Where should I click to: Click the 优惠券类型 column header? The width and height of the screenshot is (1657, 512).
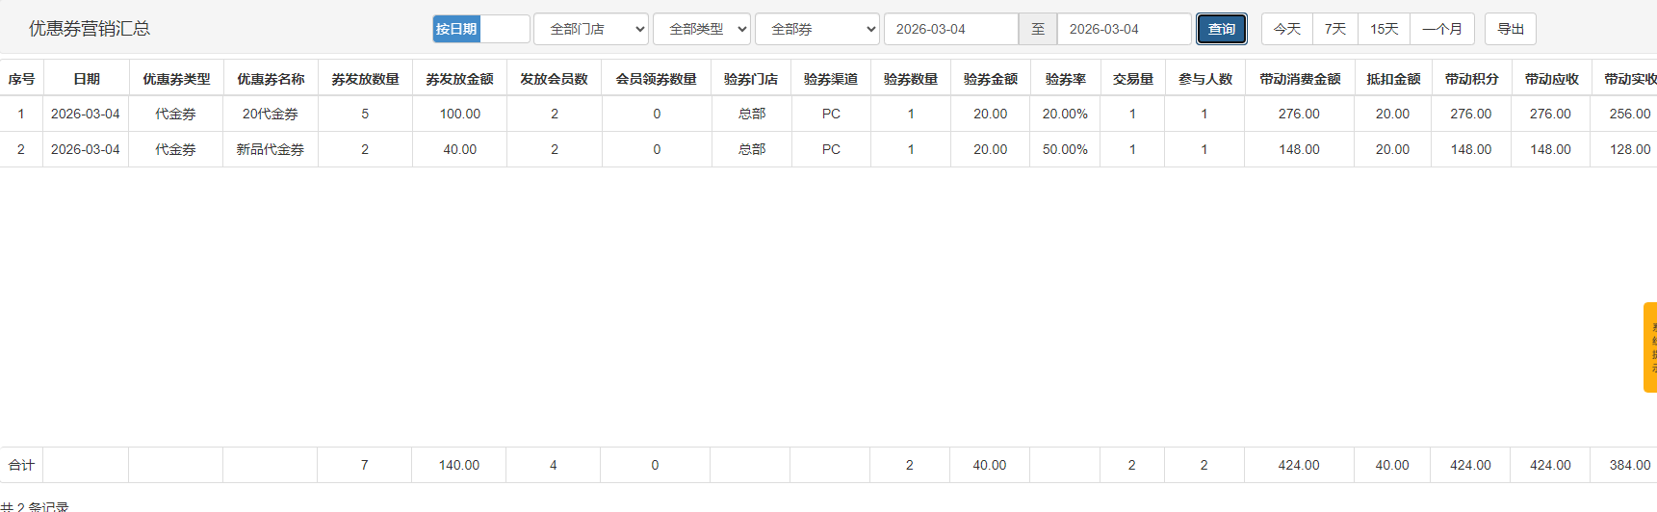click(x=176, y=79)
